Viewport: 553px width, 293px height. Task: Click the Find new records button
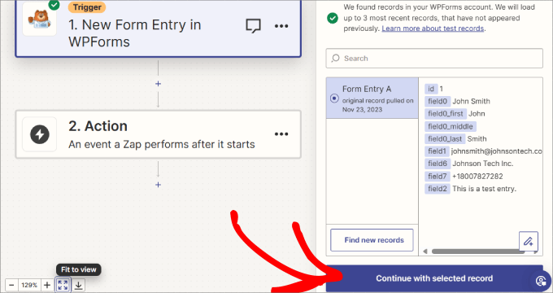point(372,240)
